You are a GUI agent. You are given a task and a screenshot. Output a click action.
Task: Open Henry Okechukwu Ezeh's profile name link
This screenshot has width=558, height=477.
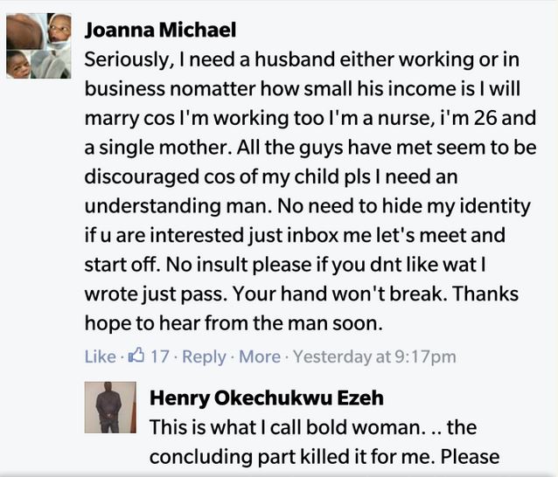point(267,398)
